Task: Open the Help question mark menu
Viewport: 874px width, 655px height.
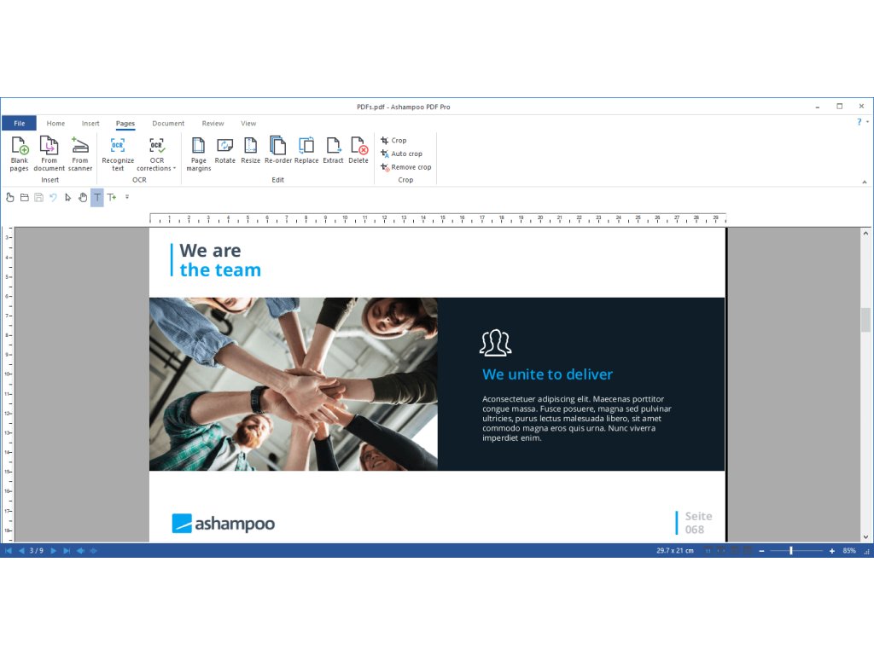Action: pos(859,121)
